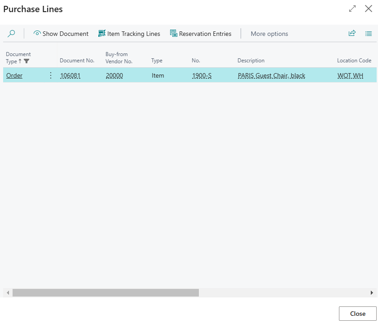This screenshot has height=323, width=378.
Task: Open Reservation Entries
Action: tap(201, 34)
